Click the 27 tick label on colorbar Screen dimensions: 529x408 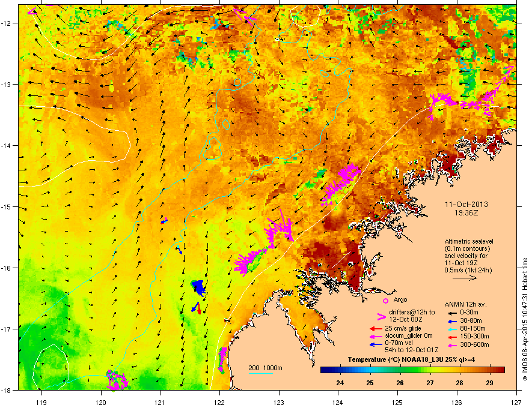tap(430, 383)
